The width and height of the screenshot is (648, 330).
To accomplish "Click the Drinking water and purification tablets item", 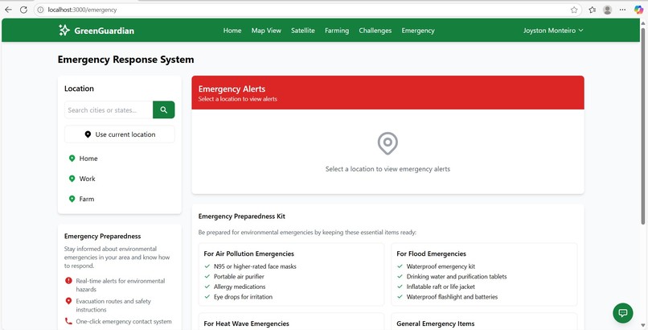I will click(x=457, y=277).
